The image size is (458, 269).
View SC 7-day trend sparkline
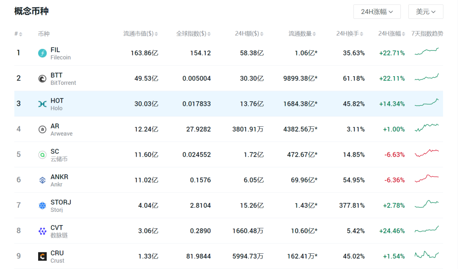[427, 153]
